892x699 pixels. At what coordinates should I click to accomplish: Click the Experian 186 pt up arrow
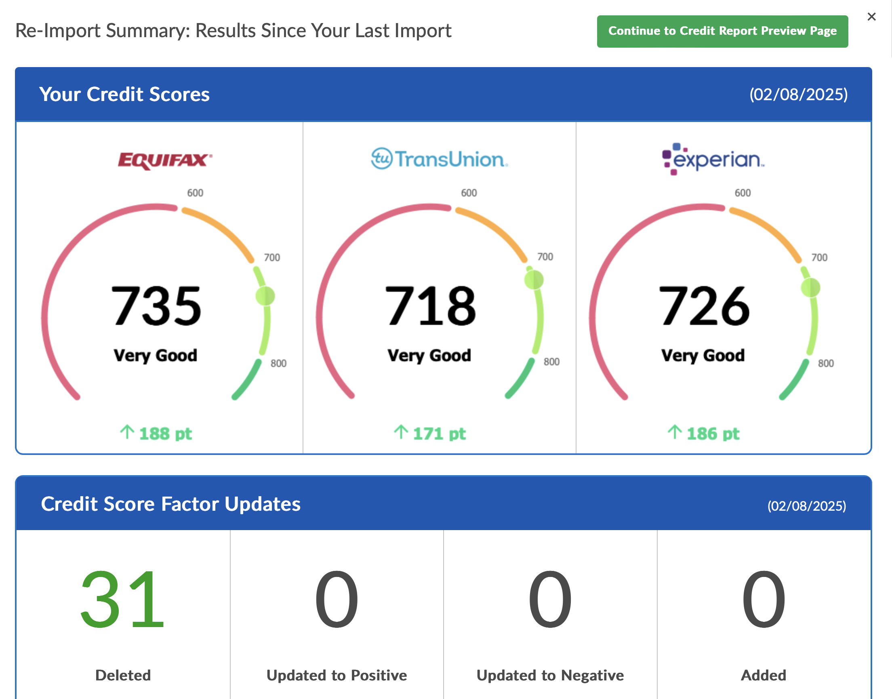675,432
